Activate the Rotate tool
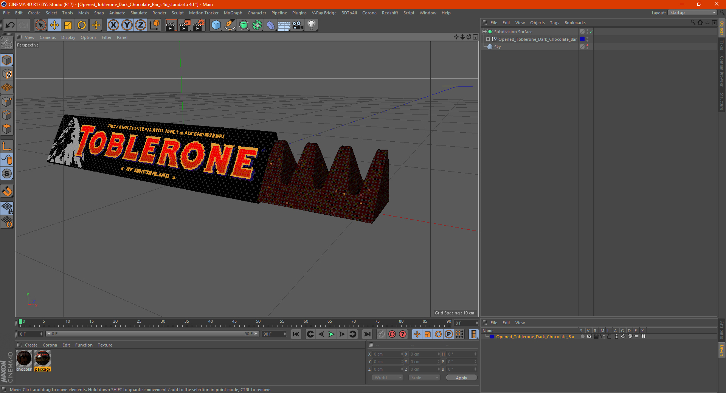 82,25
